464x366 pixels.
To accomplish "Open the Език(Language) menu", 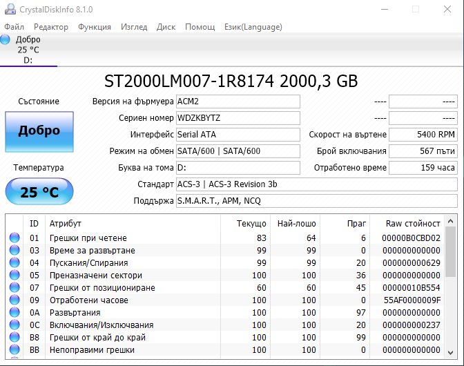I will point(253,27).
